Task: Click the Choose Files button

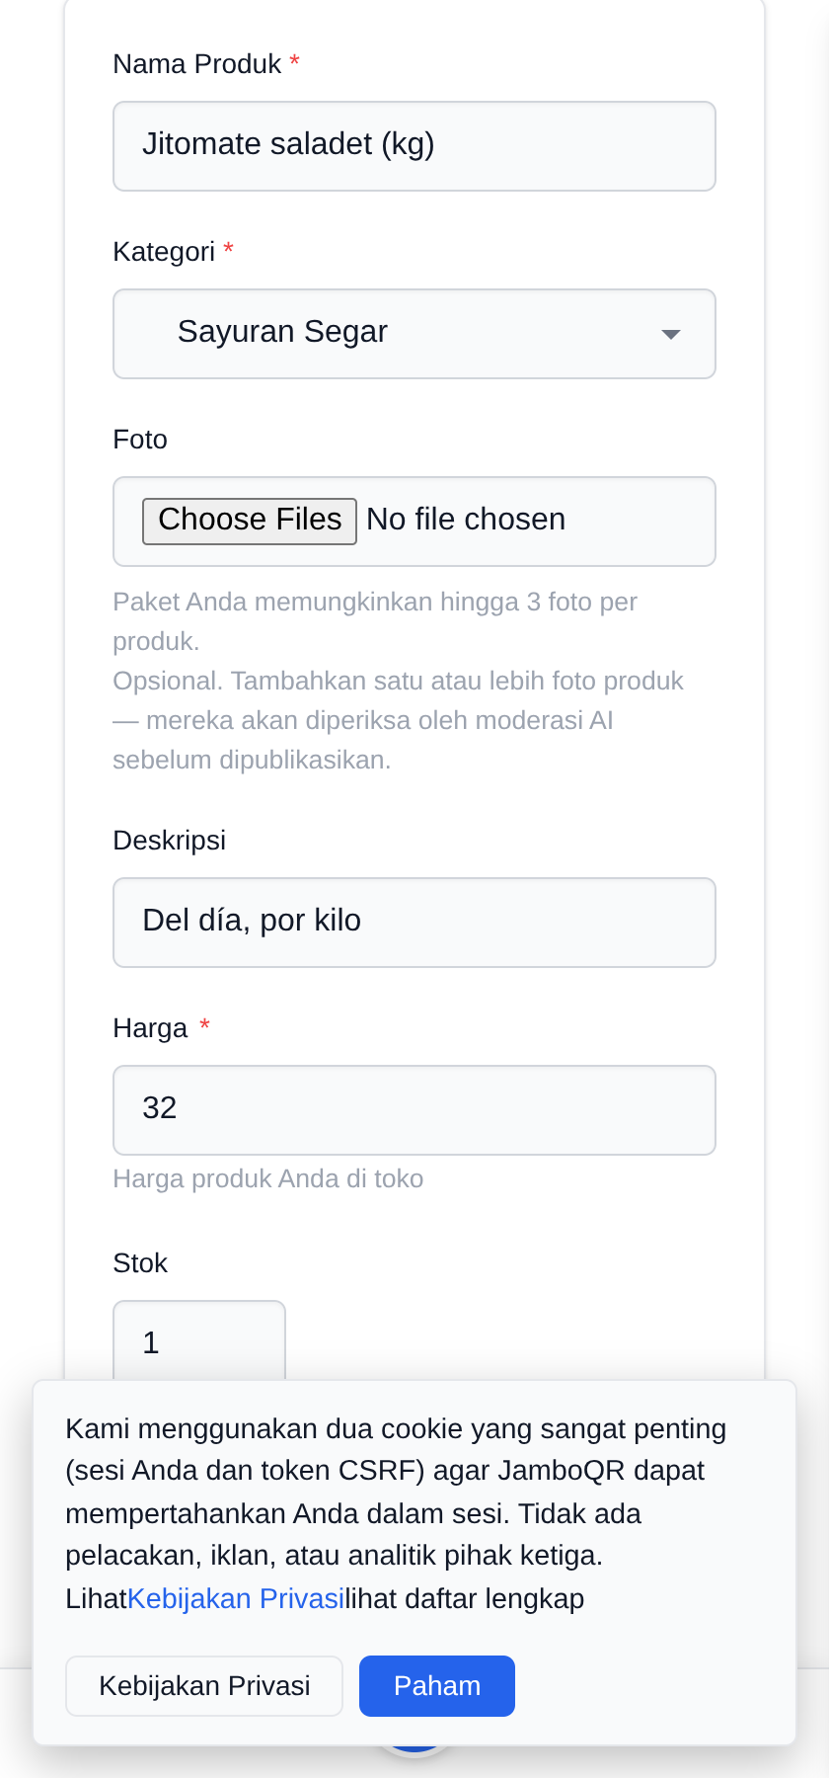Action: tap(250, 521)
